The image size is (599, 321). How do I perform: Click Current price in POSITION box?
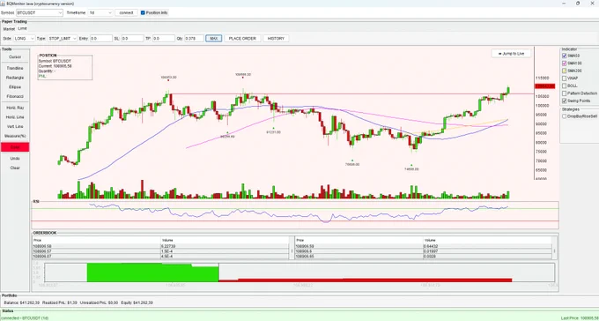pos(55,66)
